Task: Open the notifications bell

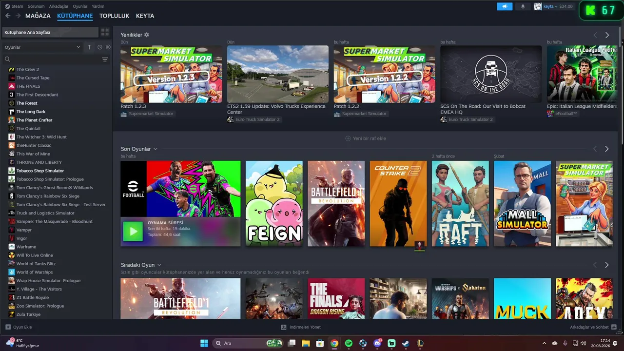Action: click(523, 6)
